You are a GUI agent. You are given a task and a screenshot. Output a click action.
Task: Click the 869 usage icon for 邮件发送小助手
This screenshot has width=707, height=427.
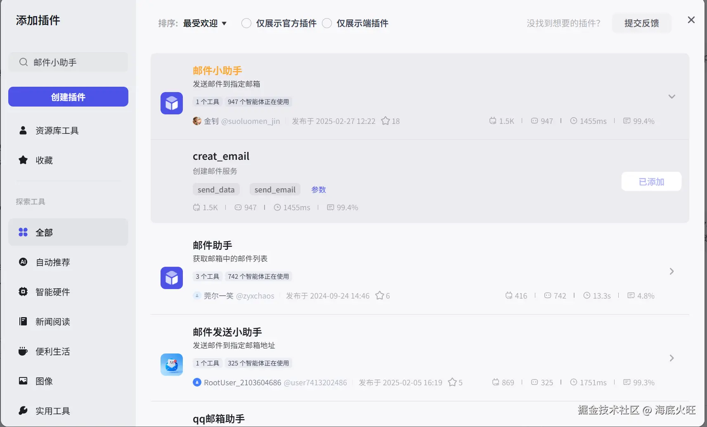[x=496, y=382]
